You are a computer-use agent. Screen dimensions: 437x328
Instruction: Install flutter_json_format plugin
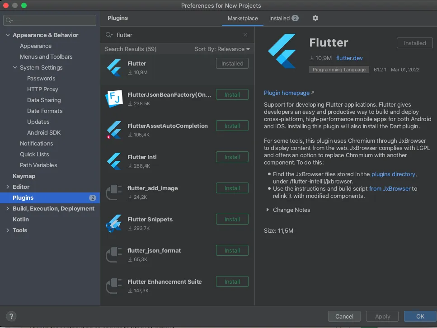232,251
